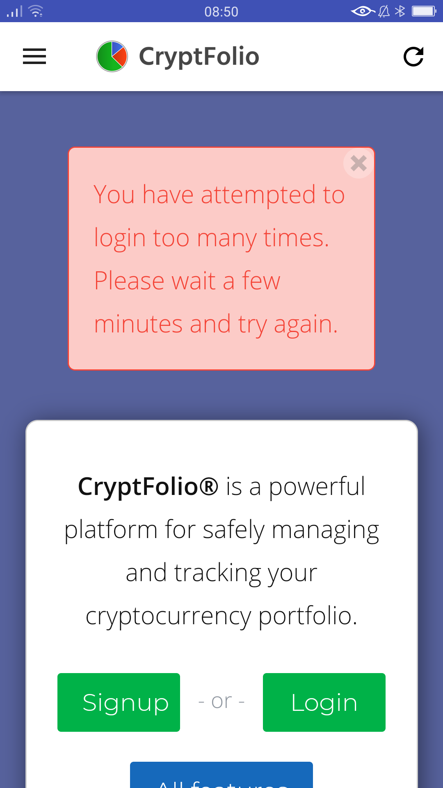Open the All features button
Screen dimensions: 443x788
[221, 776]
